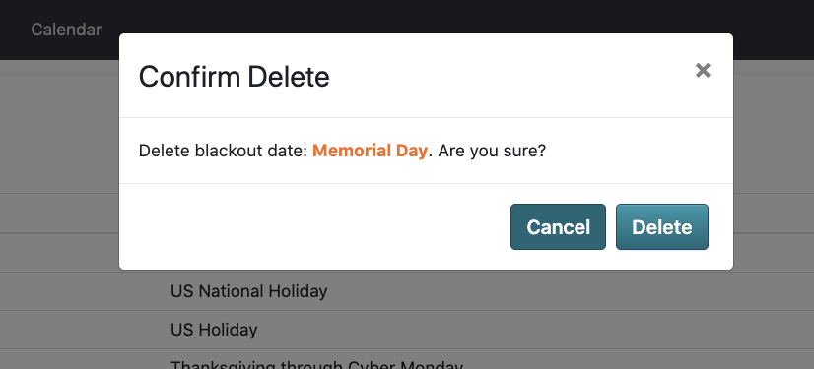Screen dimensions: 814x369
Task: Click the "Delete blackout date:" message text
Action: (x=224, y=151)
